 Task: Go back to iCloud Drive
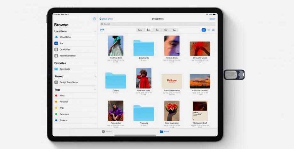click(x=106, y=19)
